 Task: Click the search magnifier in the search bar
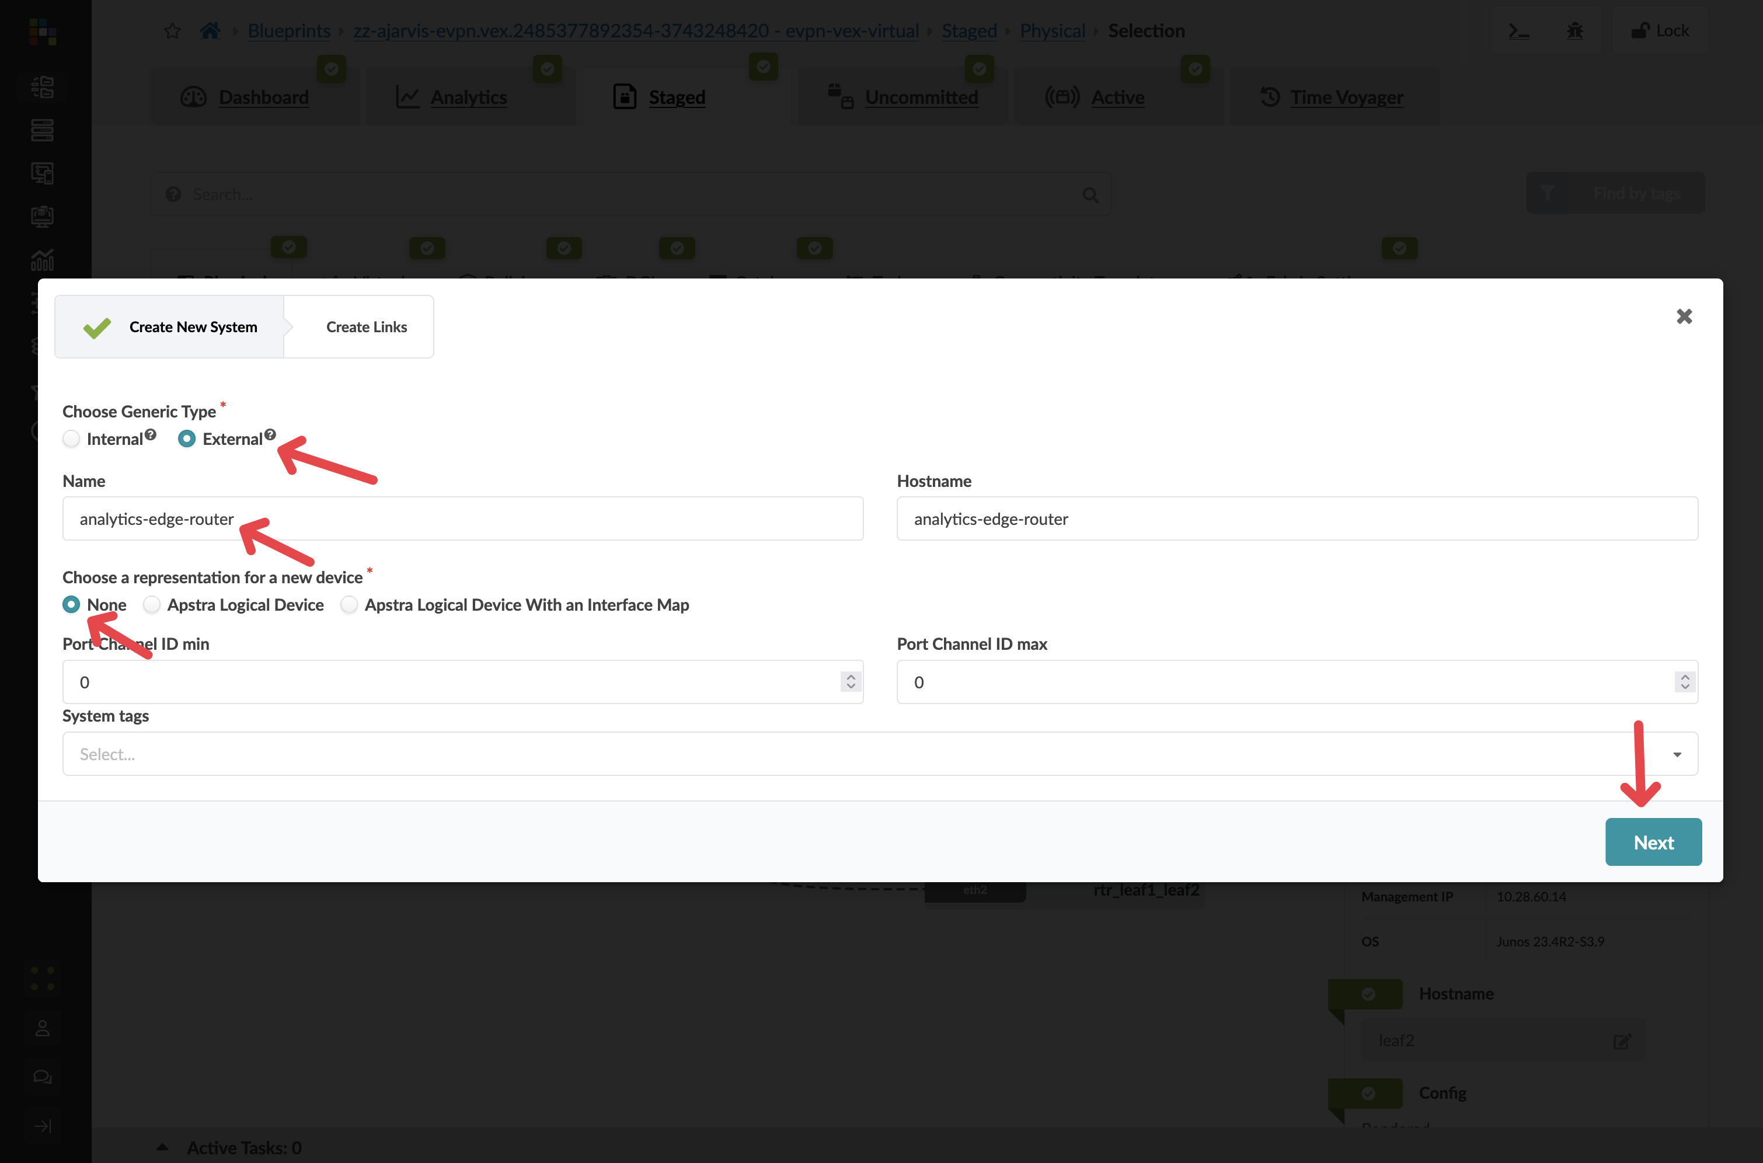coord(1090,194)
